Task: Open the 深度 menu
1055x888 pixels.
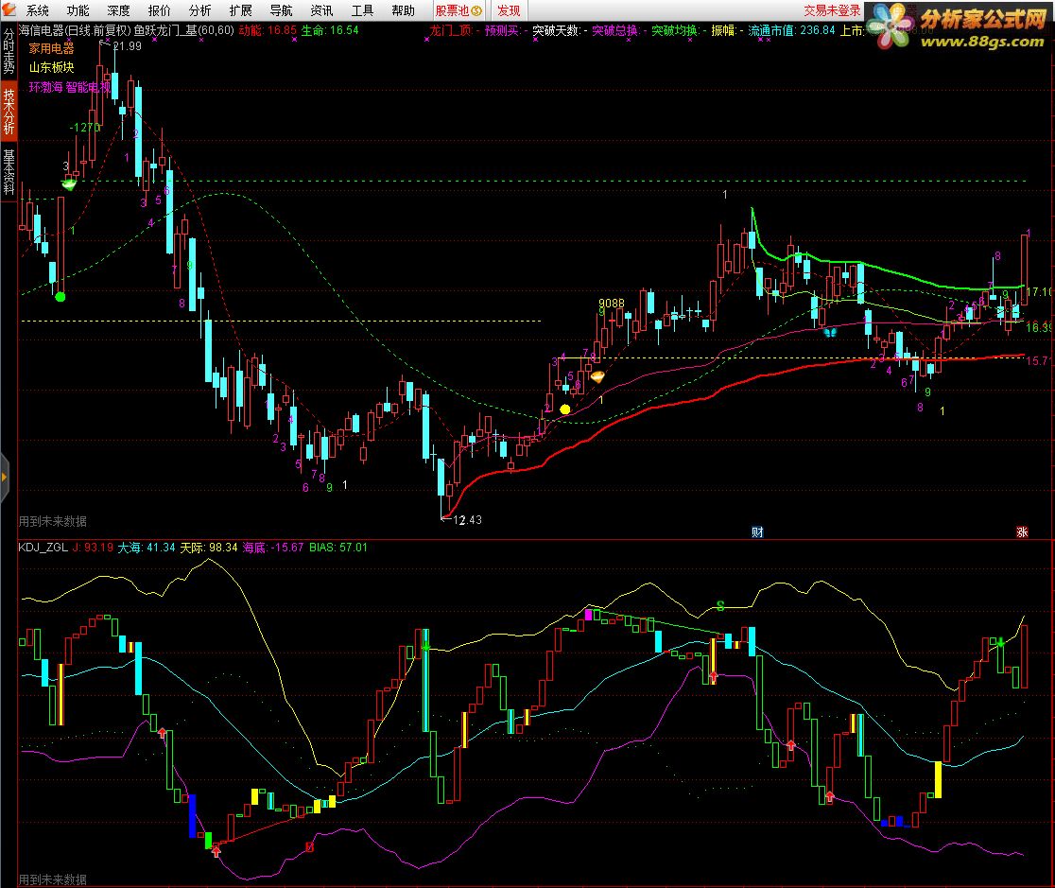Action: (118, 10)
